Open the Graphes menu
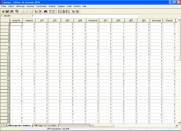This screenshot has height=131, width=181. tap(61, 6)
